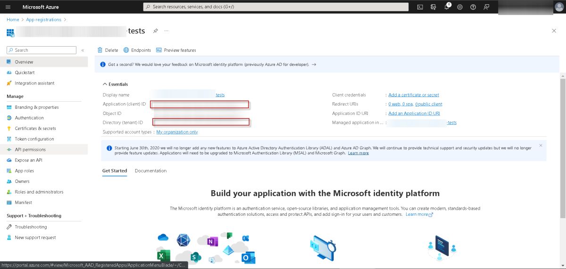Click the Delete trash icon button
566x269 pixels.
point(108,50)
